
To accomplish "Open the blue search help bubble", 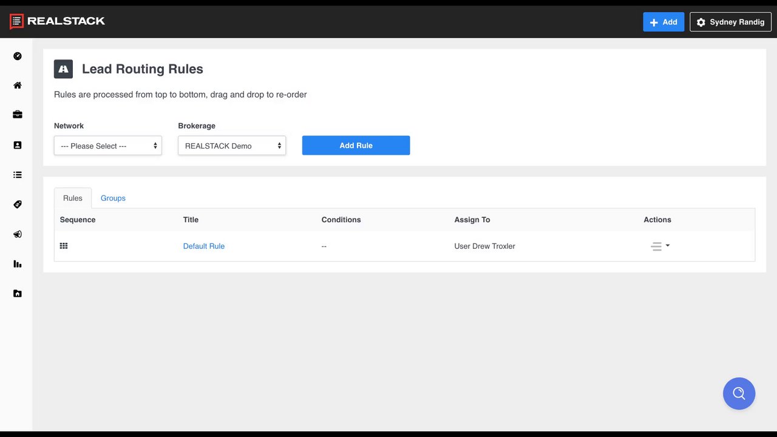I will [x=739, y=393].
